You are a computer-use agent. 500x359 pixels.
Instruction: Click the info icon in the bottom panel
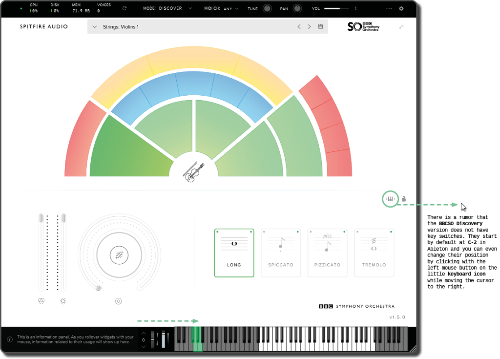click(10, 339)
